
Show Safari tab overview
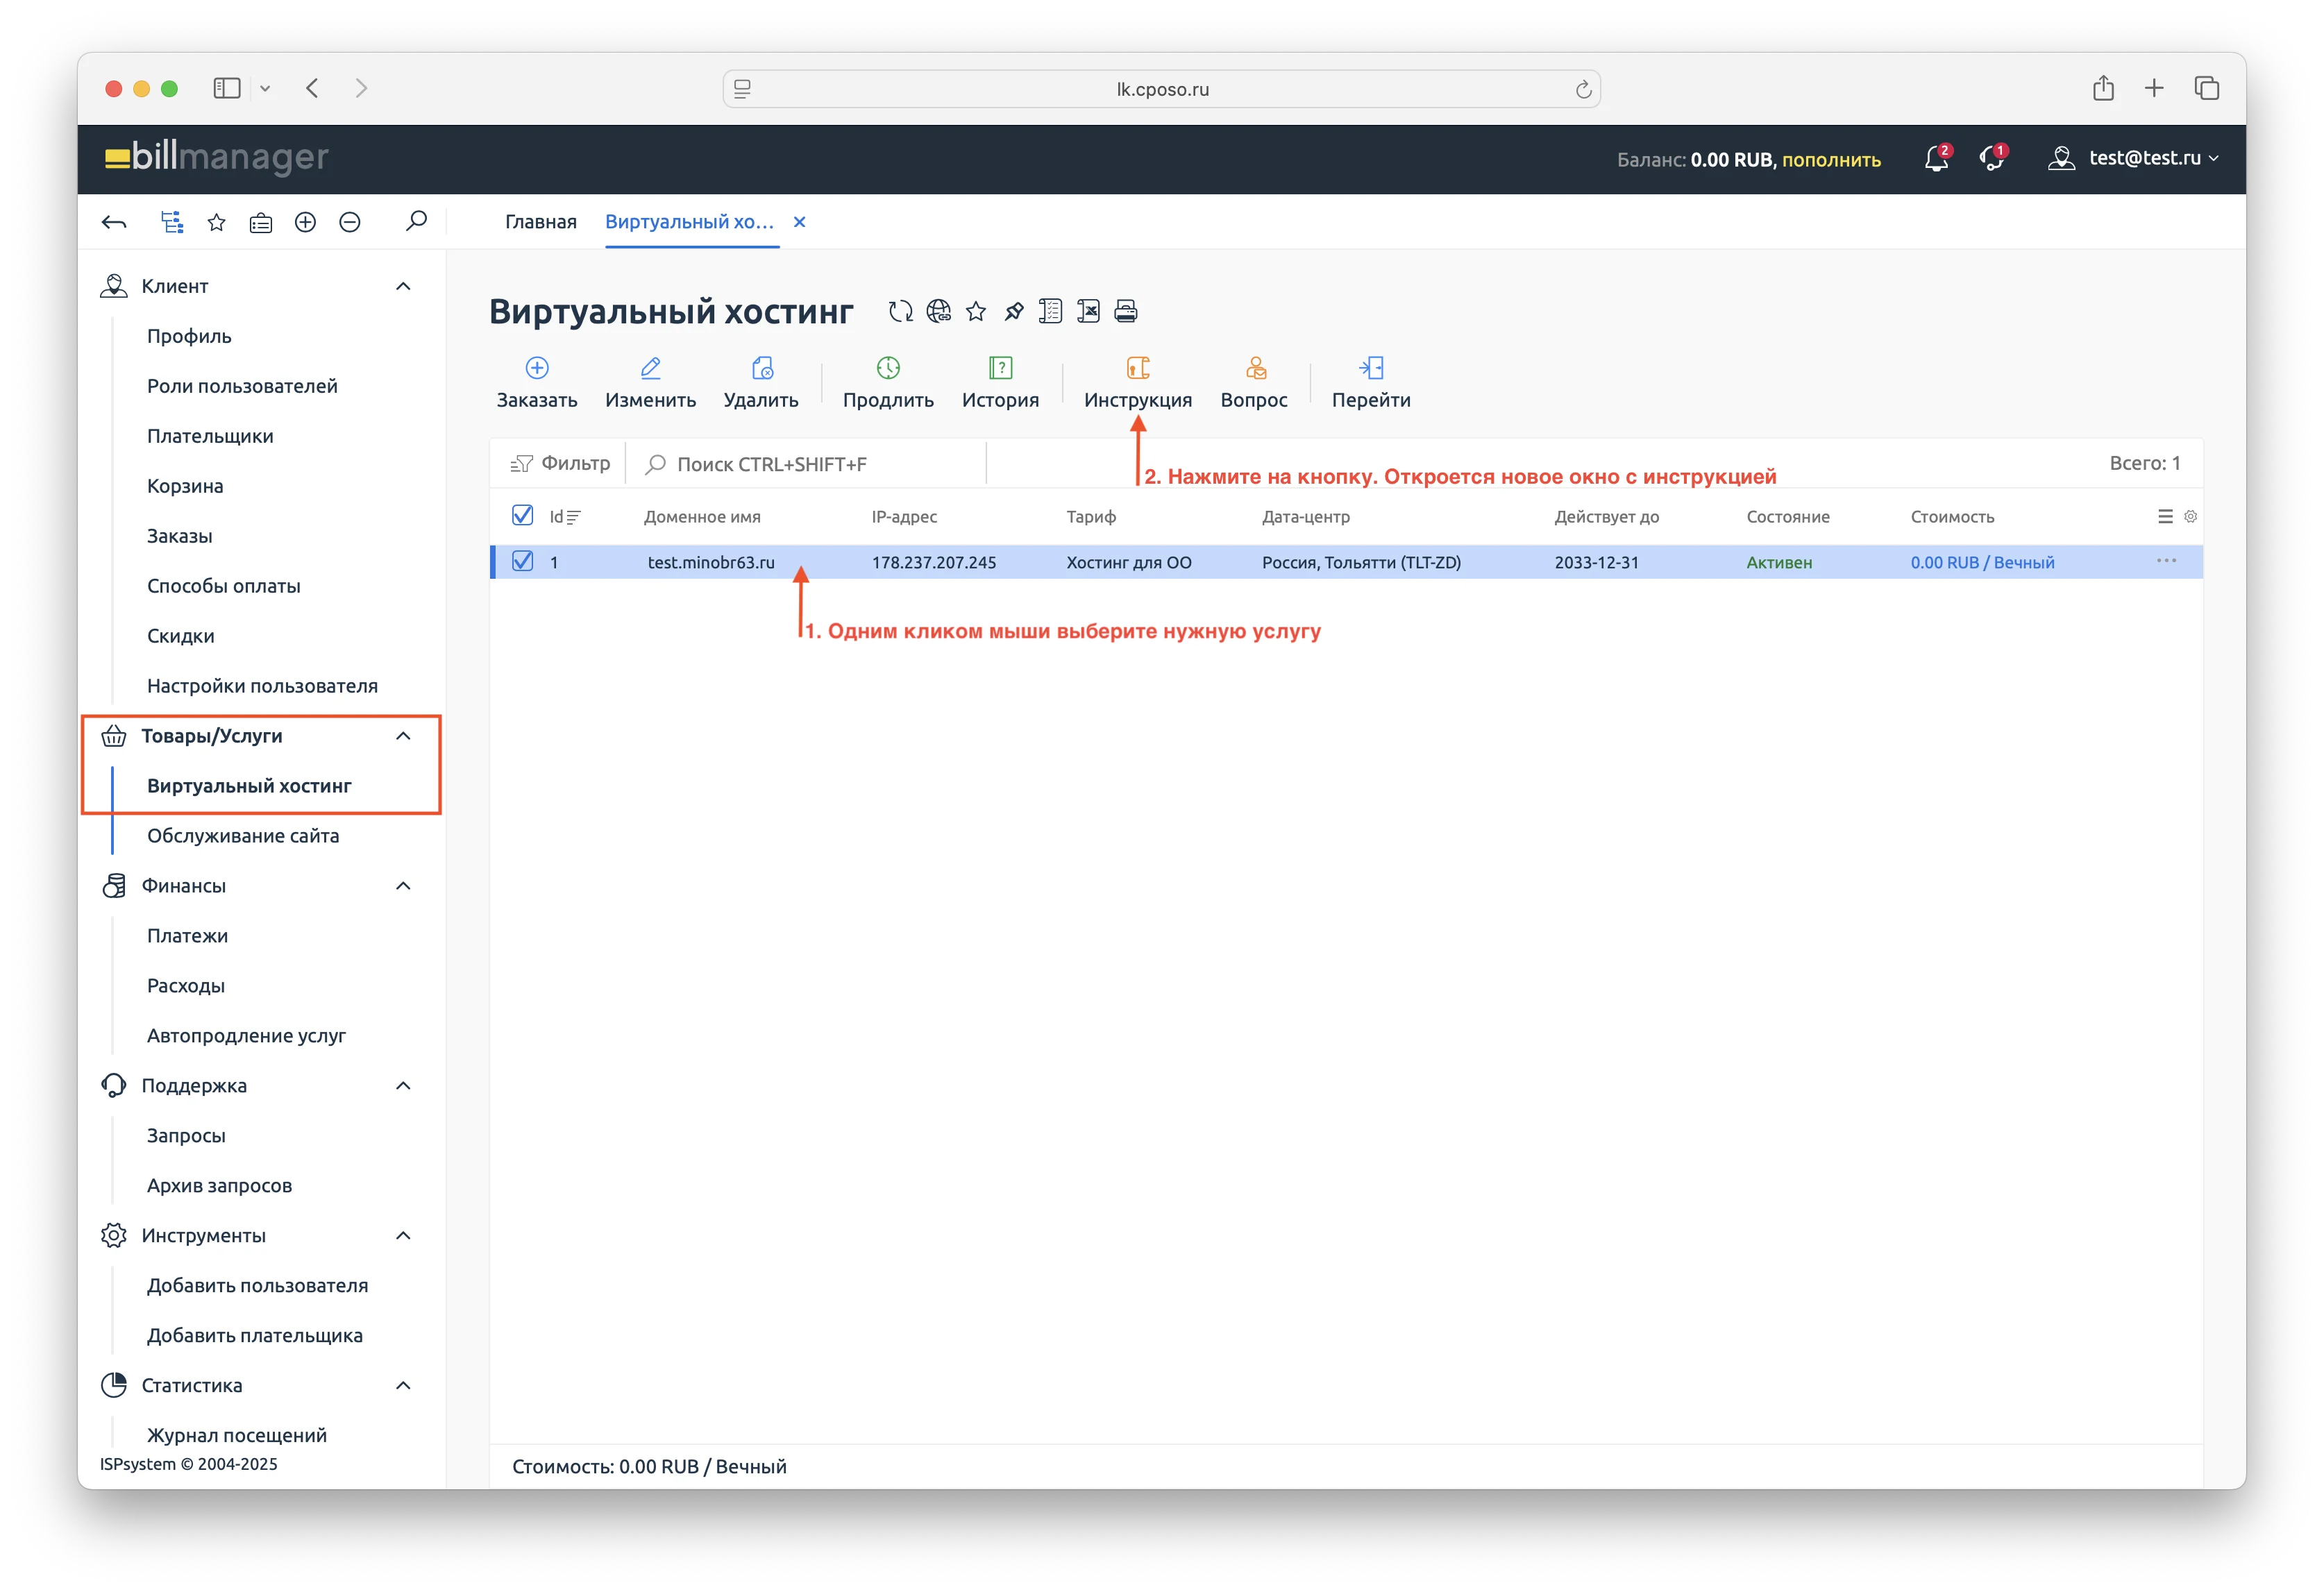(2207, 88)
